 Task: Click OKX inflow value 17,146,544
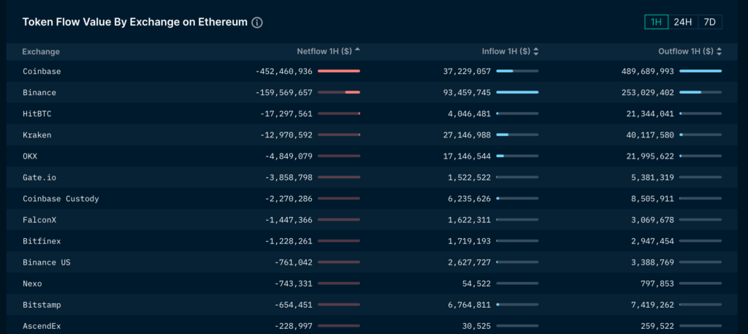[x=467, y=156]
